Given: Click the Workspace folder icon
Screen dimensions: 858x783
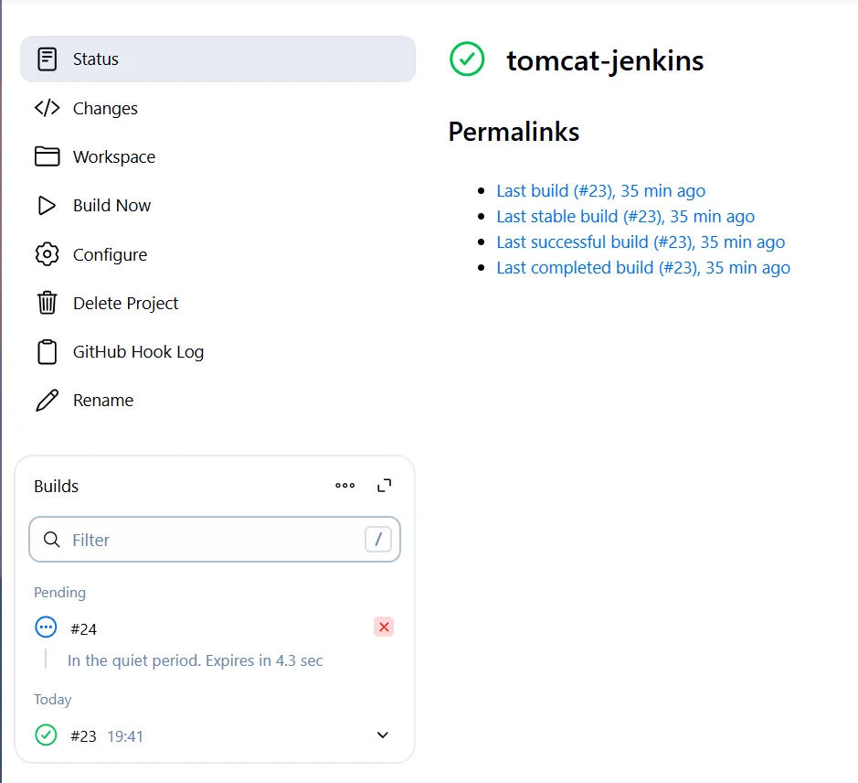Looking at the screenshot, I should [x=48, y=156].
